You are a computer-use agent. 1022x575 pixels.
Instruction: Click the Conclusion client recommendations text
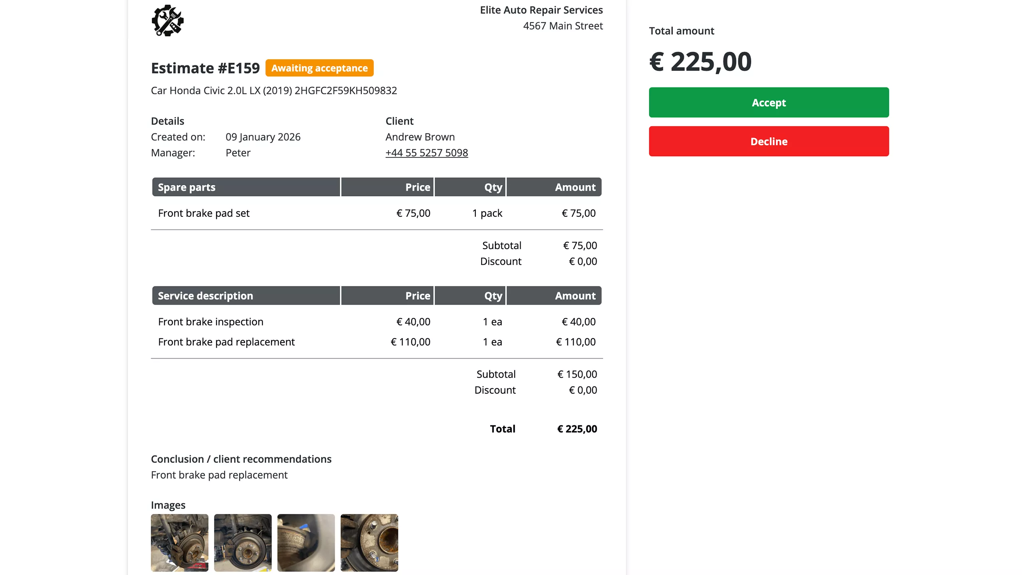tap(241, 459)
